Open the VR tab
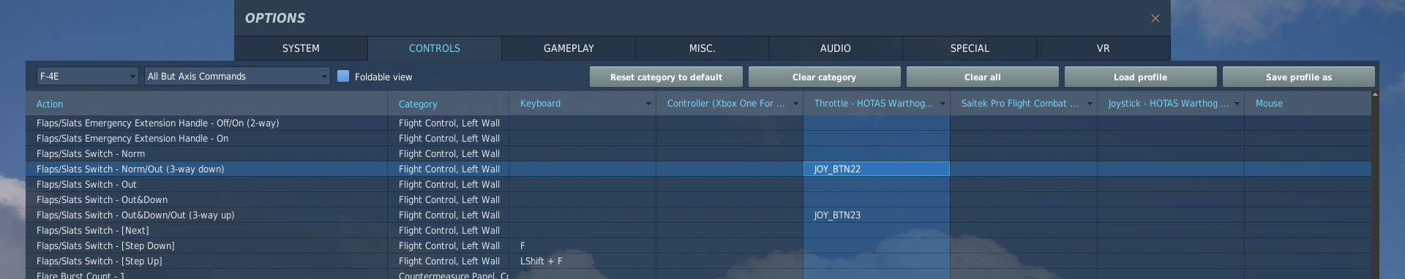 [x=1104, y=48]
